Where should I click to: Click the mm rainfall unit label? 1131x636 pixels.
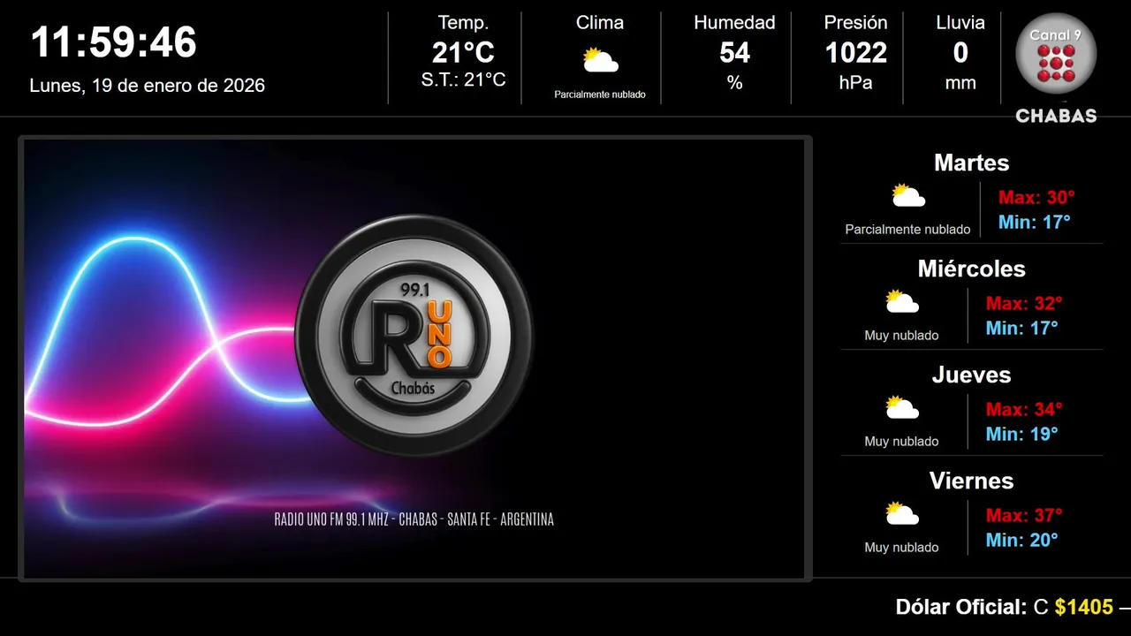(x=960, y=83)
